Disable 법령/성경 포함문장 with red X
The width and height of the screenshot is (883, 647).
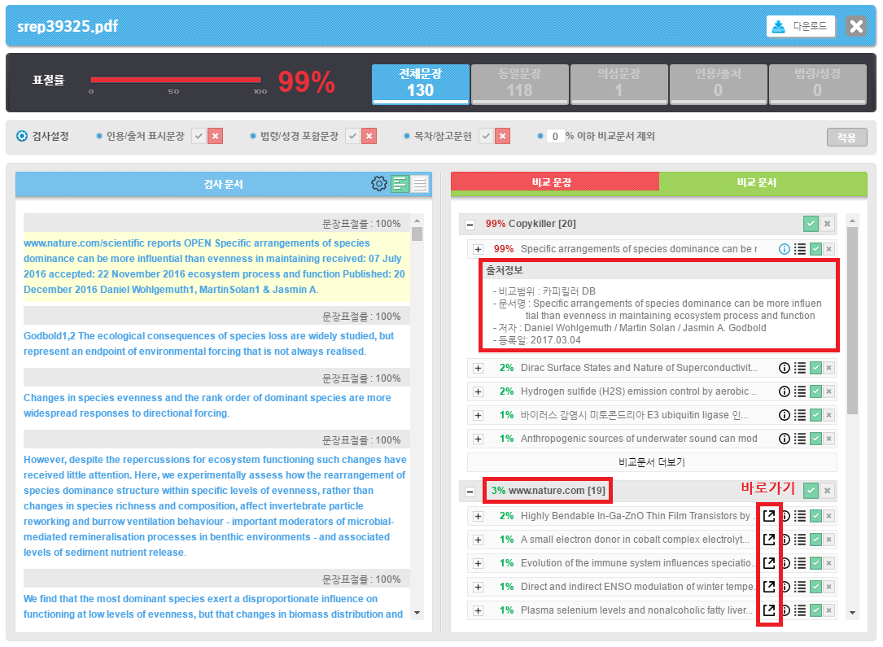point(369,137)
